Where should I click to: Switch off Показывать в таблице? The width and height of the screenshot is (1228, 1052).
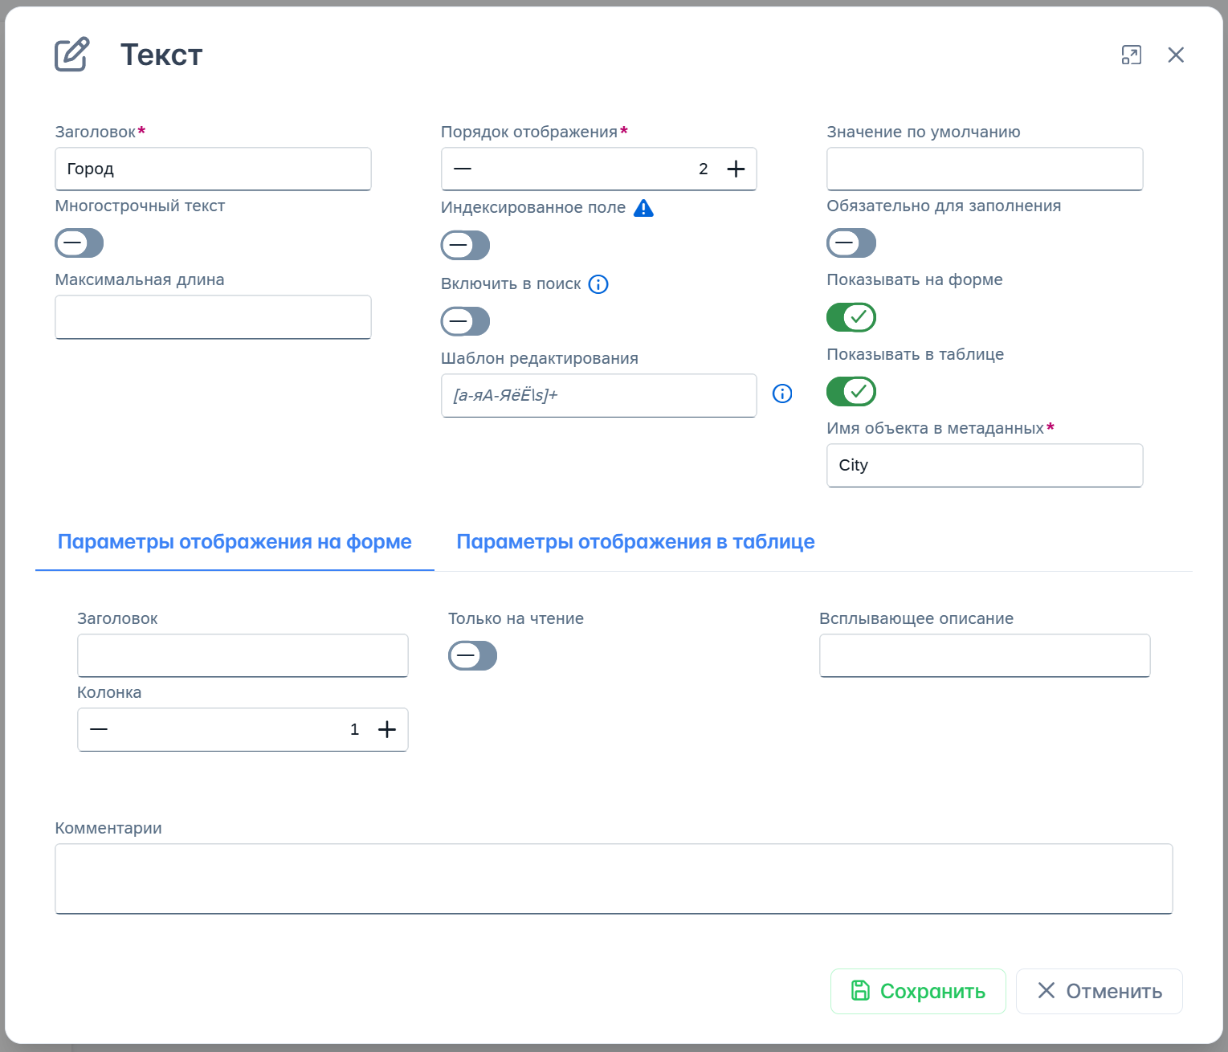pos(851,391)
